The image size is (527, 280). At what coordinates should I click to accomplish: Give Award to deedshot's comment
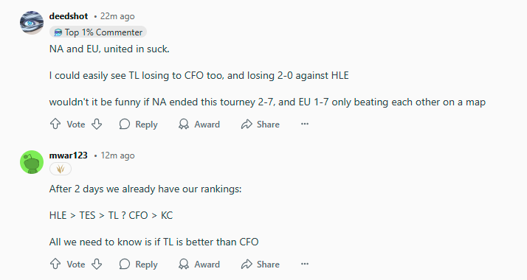[199, 124]
